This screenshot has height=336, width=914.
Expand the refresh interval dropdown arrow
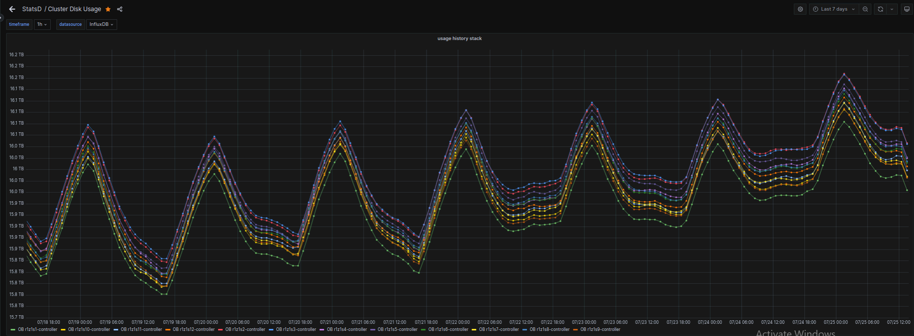(892, 9)
